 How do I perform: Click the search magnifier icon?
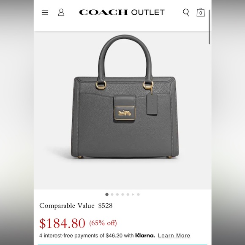tap(186, 12)
